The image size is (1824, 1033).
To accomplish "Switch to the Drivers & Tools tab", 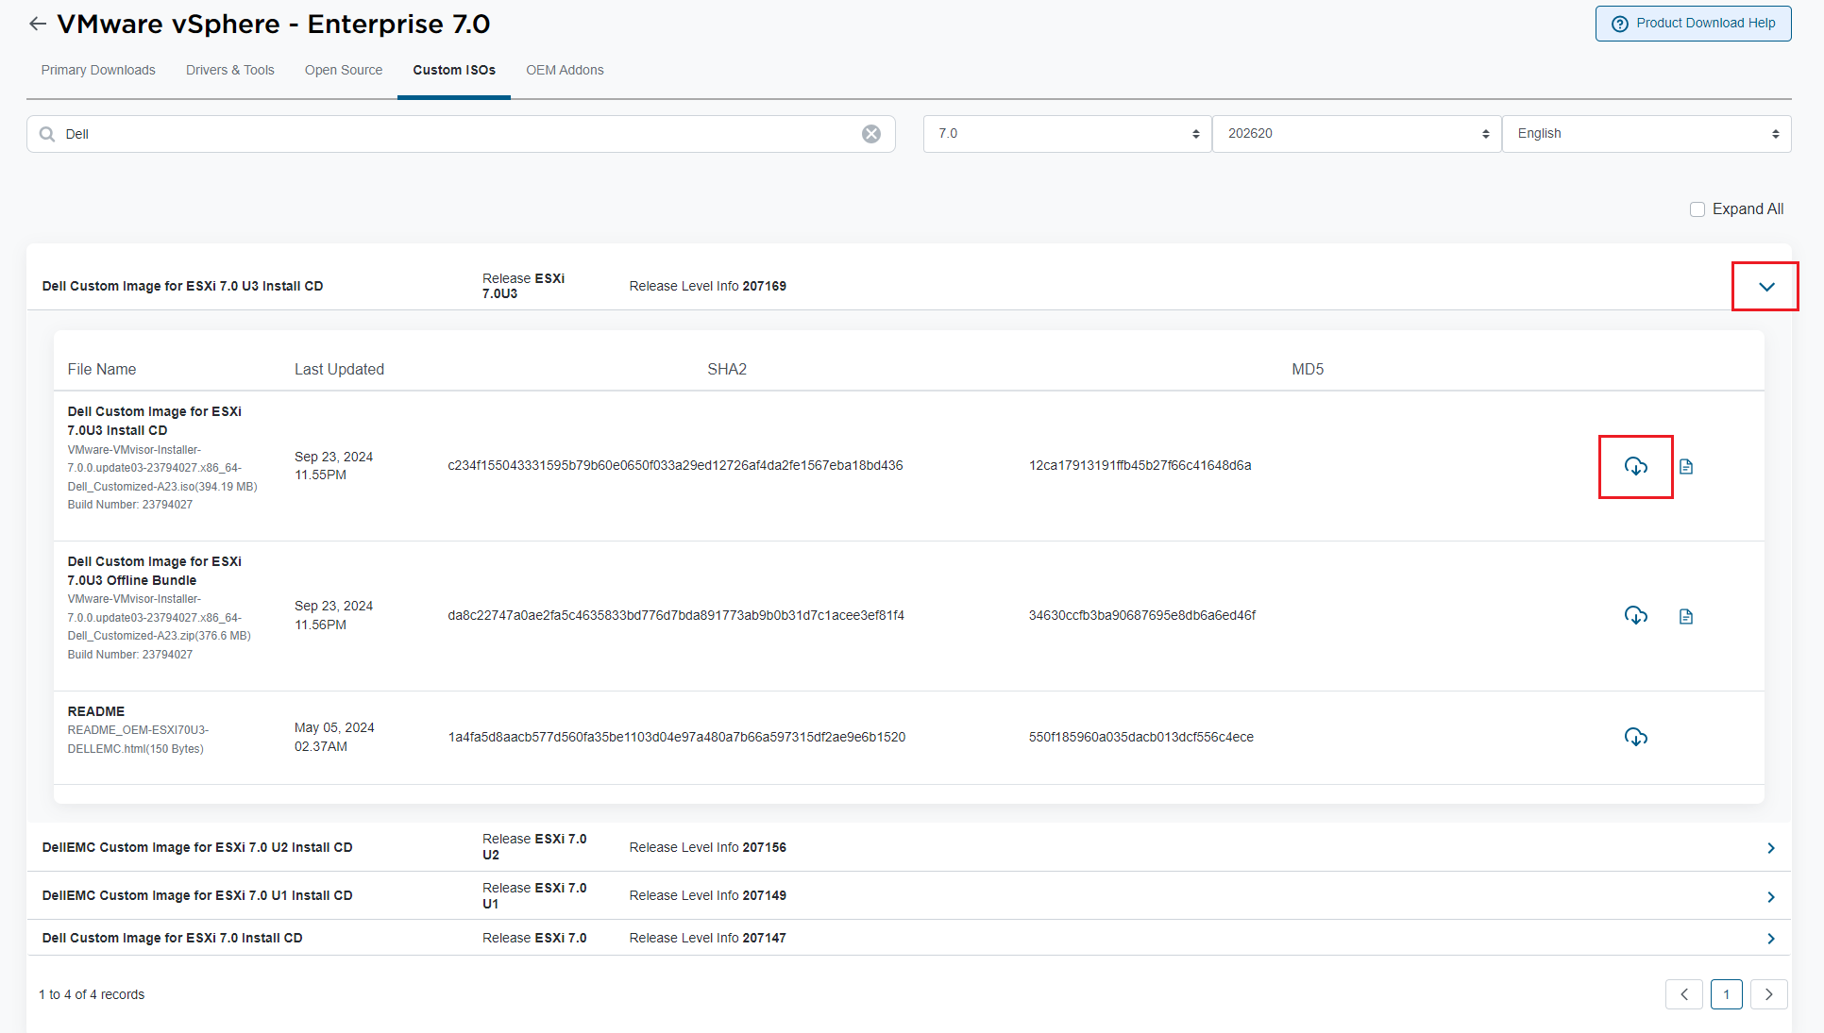I will tap(229, 70).
